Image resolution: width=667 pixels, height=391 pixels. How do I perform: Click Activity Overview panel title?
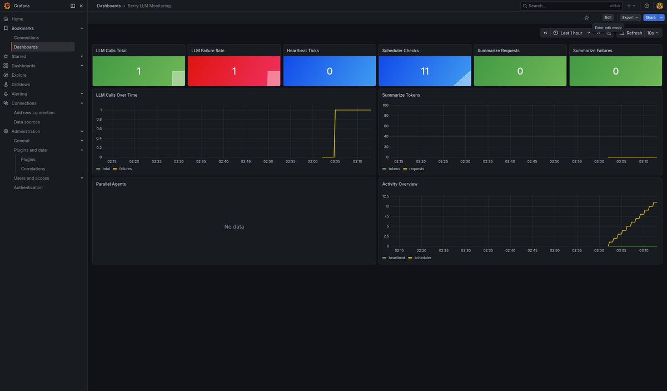click(x=400, y=184)
